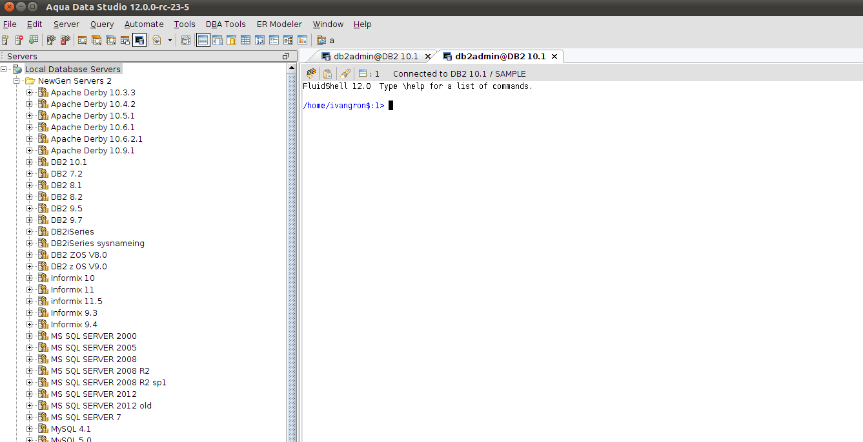Expand the MS SQL SERVER 7 node
Image resolution: width=863 pixels, height=442 pixels.
(30, 417)
